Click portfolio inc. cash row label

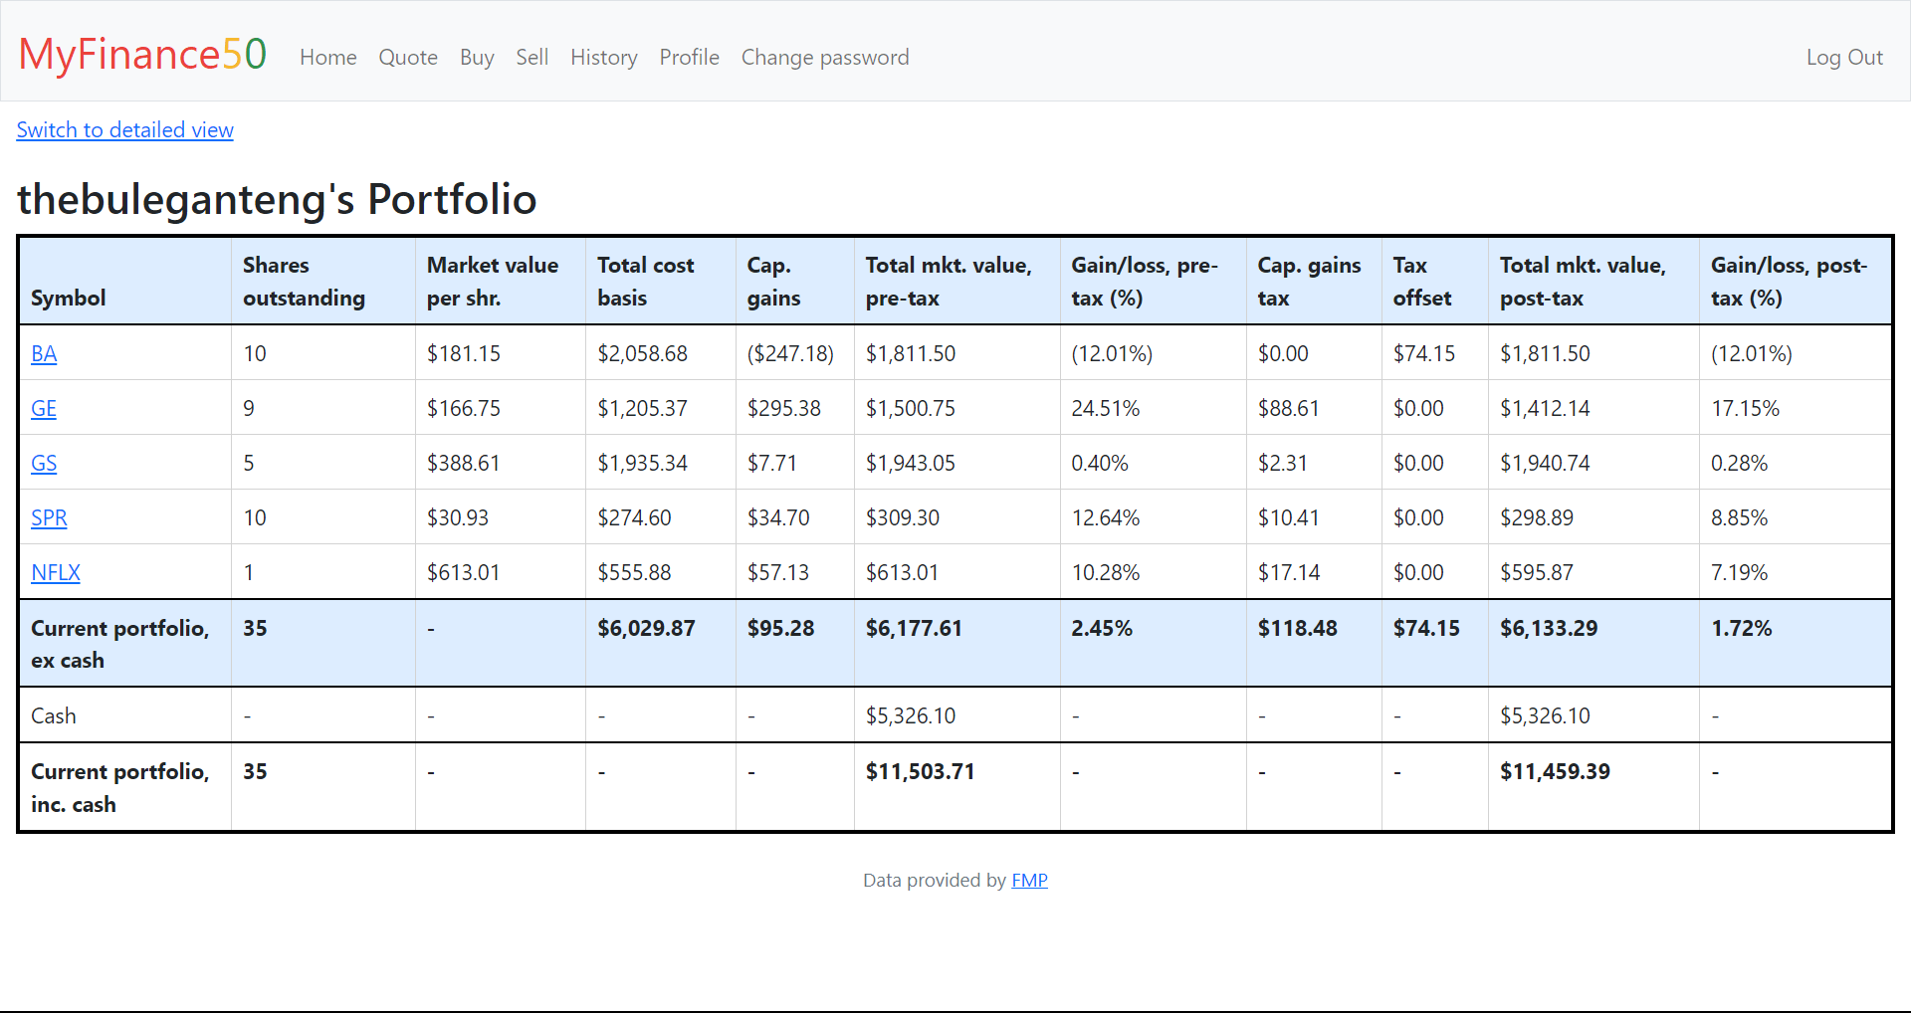[x=119, y=787]
